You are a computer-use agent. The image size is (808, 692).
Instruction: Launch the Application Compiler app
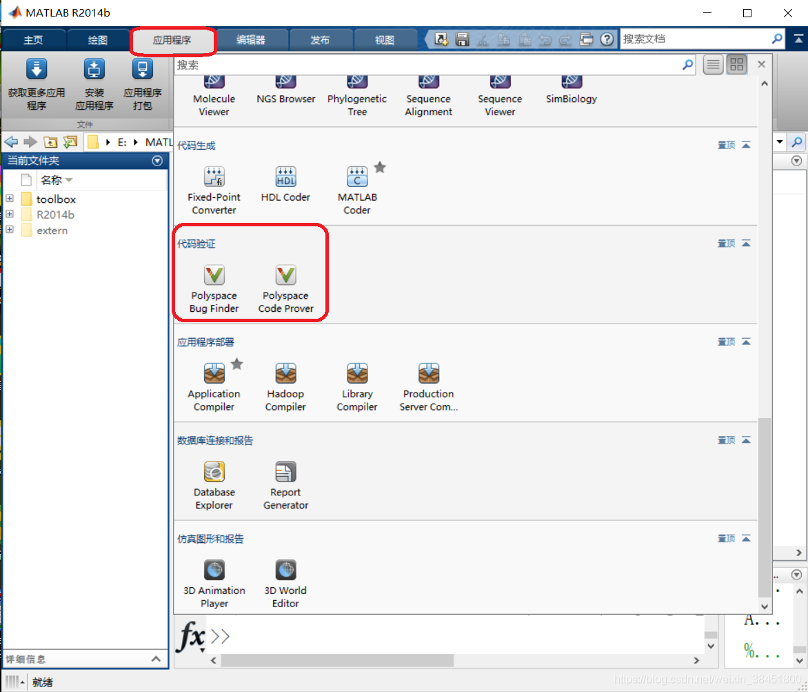click(214, 387)
